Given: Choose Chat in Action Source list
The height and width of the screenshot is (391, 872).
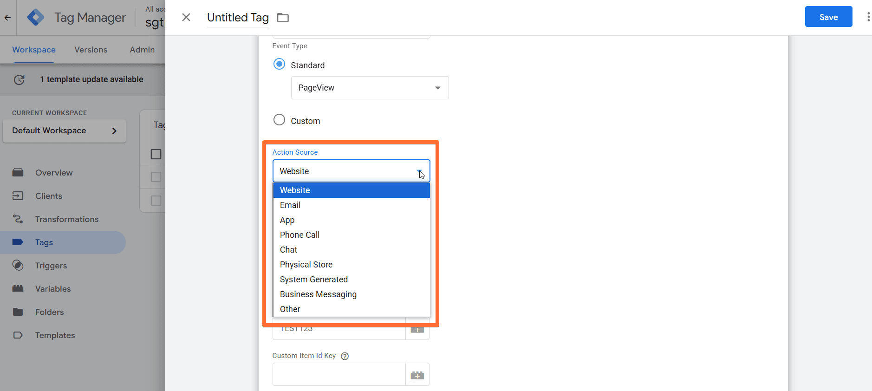Looking at the screenshot, I should 351,250.
